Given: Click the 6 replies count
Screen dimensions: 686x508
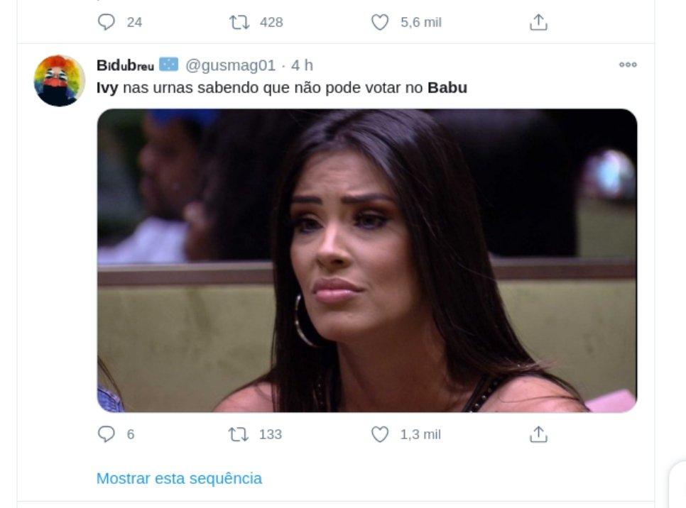Looking at the screenshot, I should coord(131,434).
